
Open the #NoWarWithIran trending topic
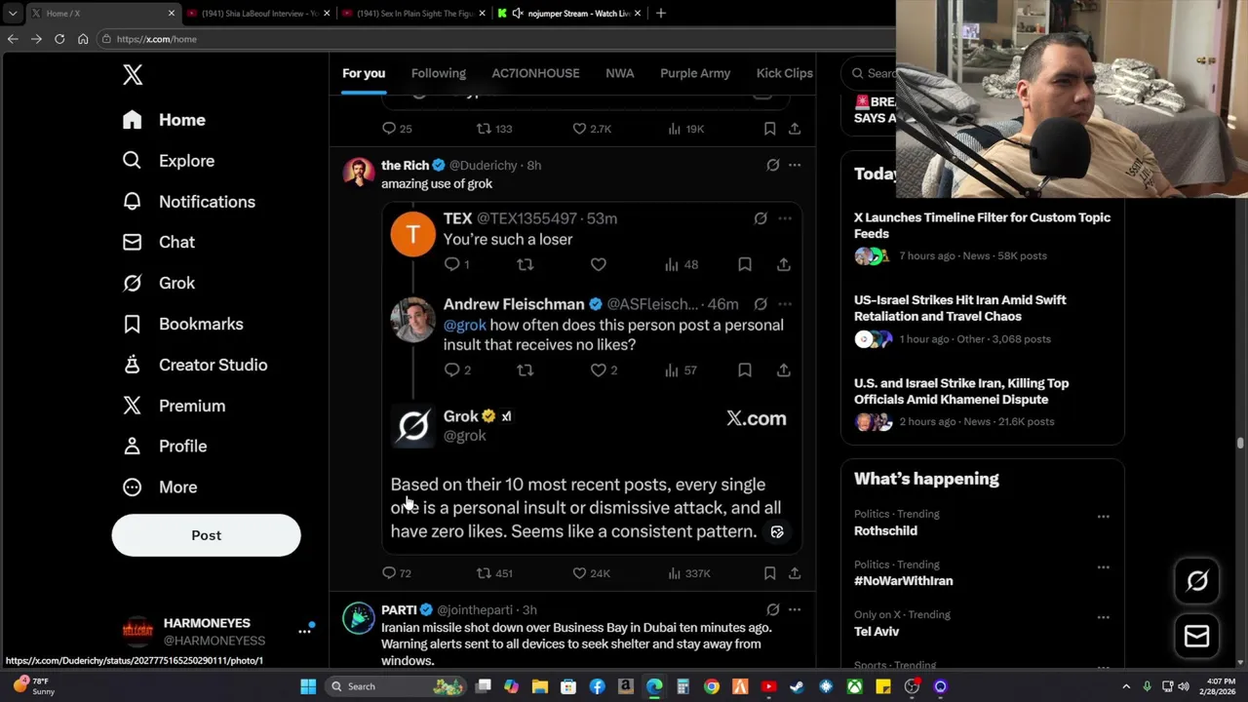pyautogui.click(x=904, y=581)
